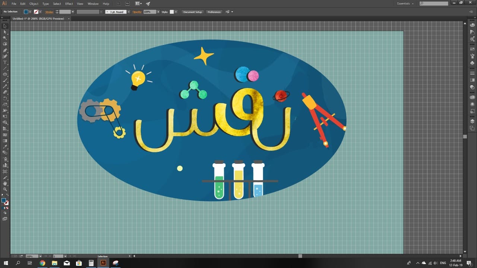Image resolution: width=477 pixels, height=268 pixels.
Task: Open the Essentials workspace switcher
Action: (x=405, y=4)
